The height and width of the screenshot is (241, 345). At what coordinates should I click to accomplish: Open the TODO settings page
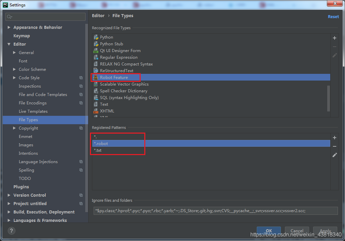(x=25, y=179)
